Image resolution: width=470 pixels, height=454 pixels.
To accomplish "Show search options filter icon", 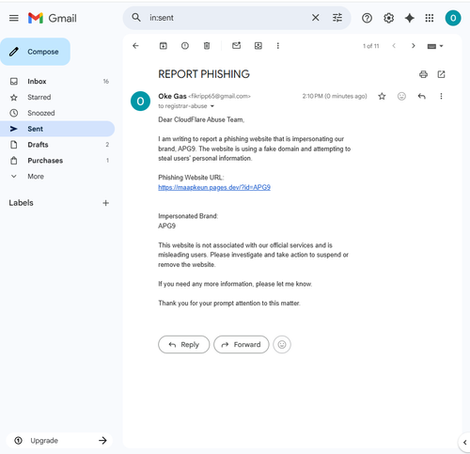I will pos(337,18).
